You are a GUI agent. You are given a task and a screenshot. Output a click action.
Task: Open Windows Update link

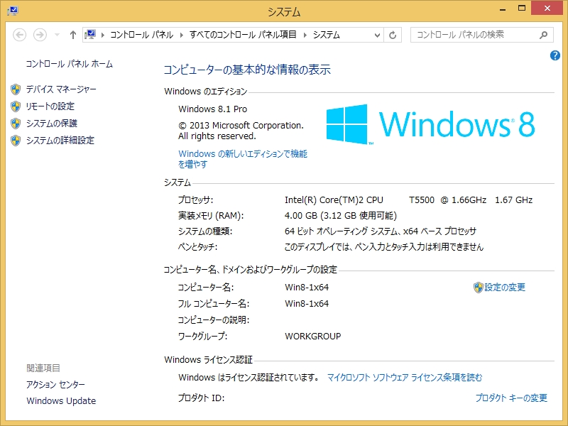point(61,400)
